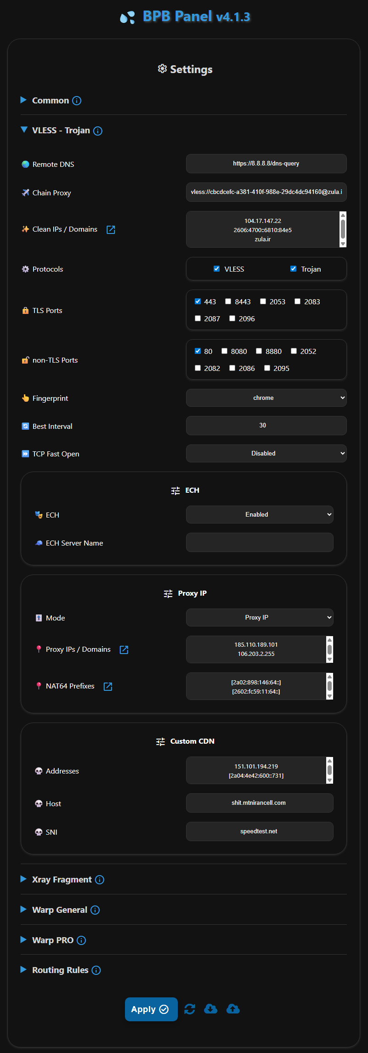Click the pointing hand icon beside Fingerprint
Screen dimensions: 368x1053
(x=25, y=398)
